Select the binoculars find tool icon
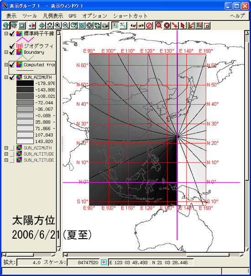251x276 pixels. 50,26
